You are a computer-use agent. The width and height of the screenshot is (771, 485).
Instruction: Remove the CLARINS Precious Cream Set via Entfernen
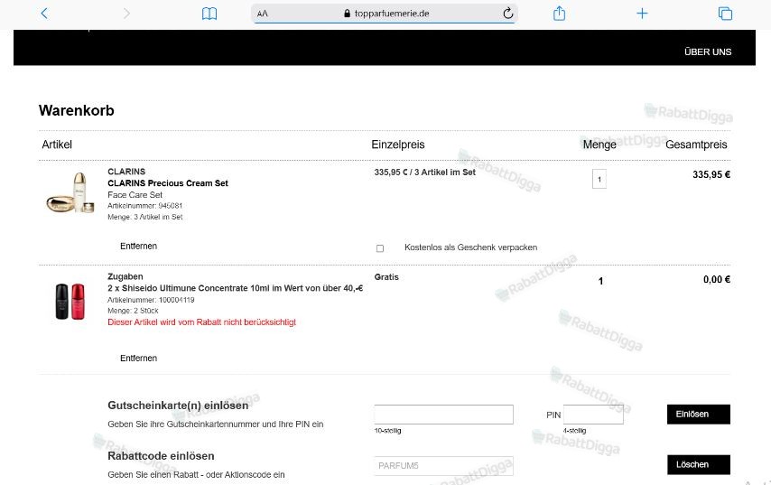[x=139, y=246]
